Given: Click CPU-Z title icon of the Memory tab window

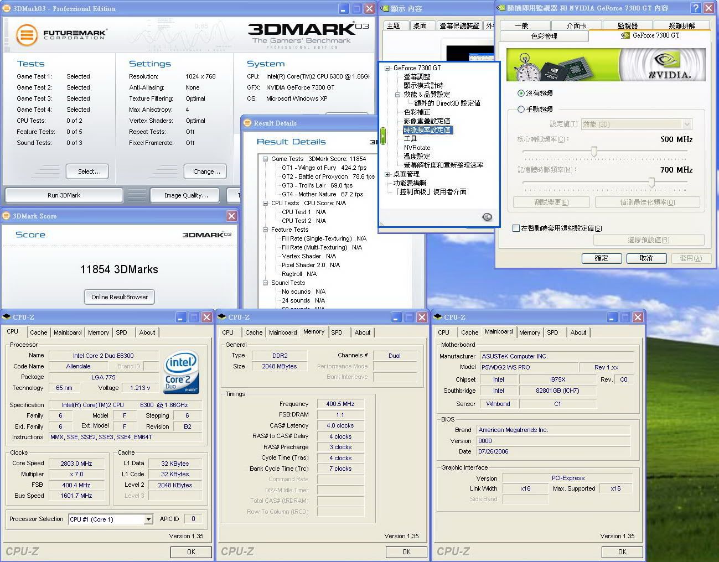Looking at the screenshot, I should click(223, 317).
